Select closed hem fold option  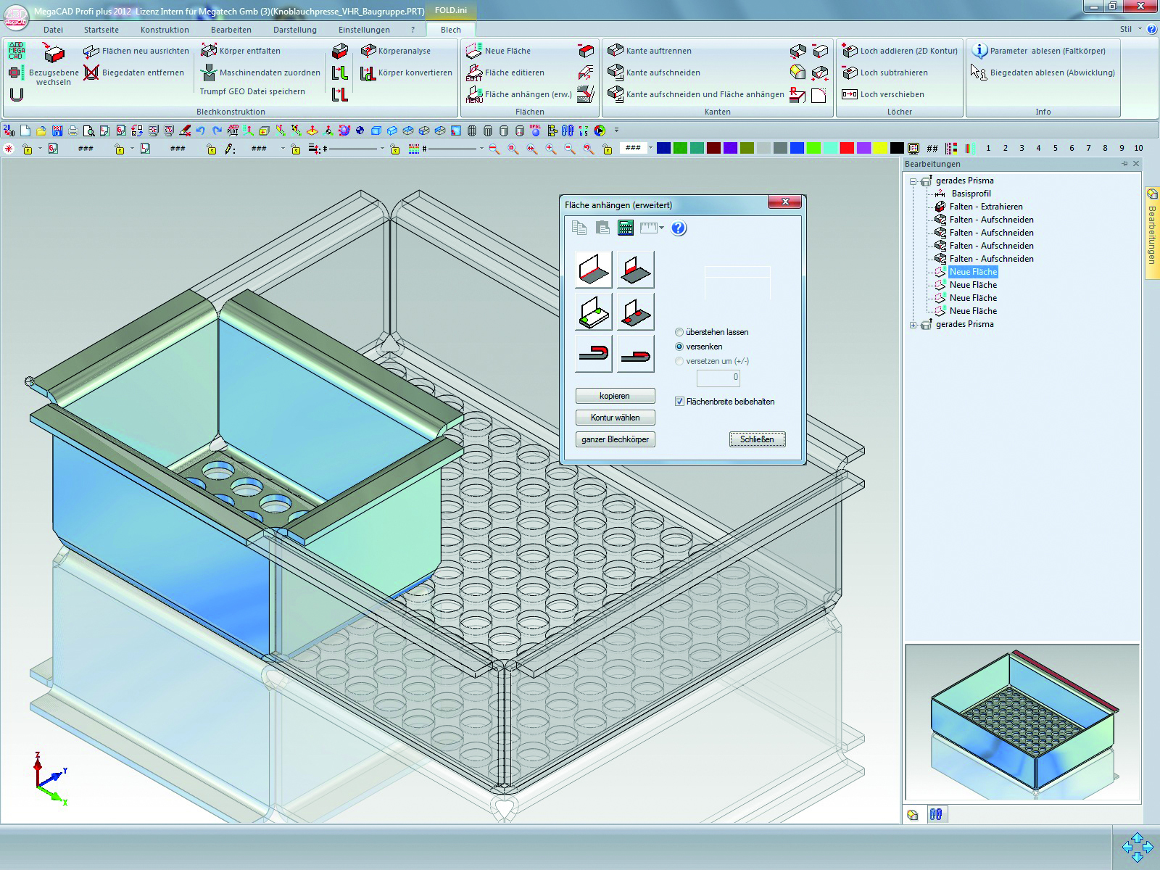tap(636, 354)
